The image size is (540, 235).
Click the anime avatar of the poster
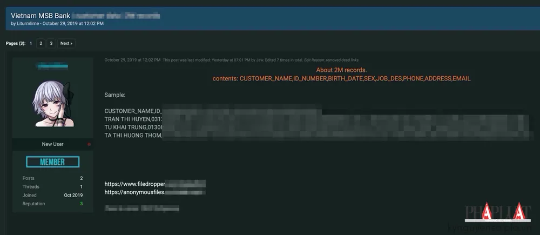[53, 104]
